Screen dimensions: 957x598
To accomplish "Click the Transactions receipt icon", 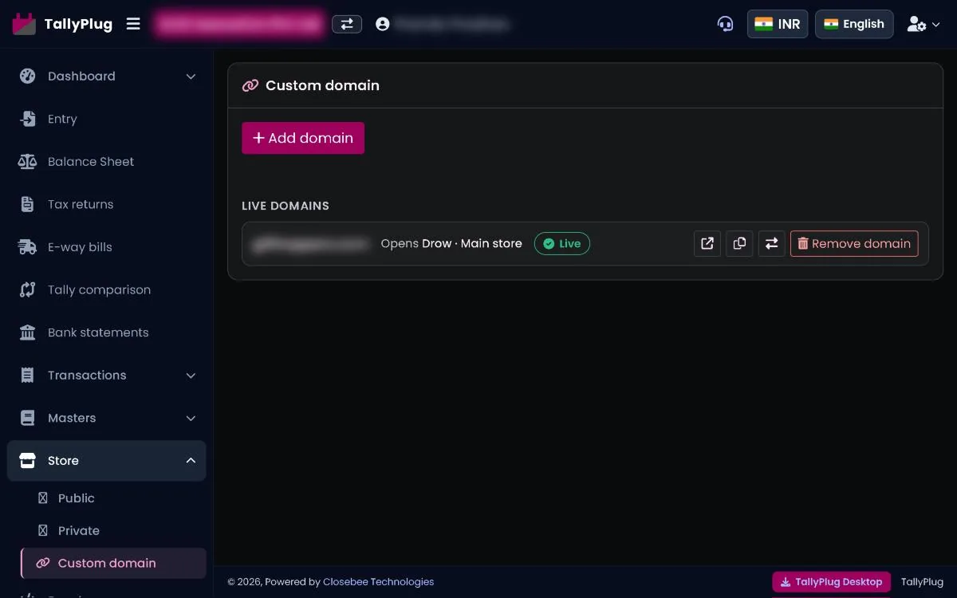I will tap(28, 375).
